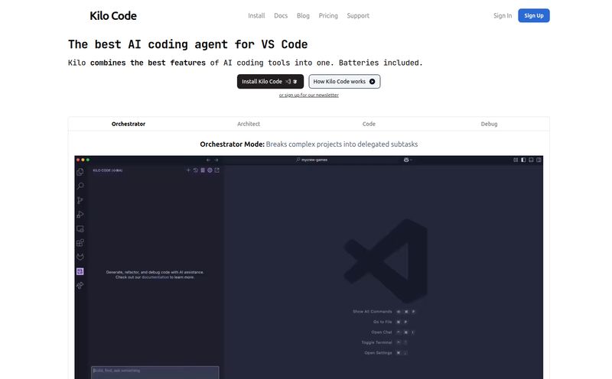612x379 pixels.
Task: Toggle the bottom panel layout icon
Action: click(531, 160)
